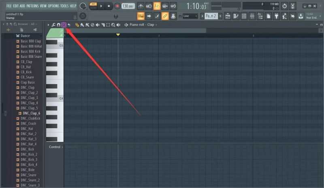The height and width of the screenshot is (188, 324).
Task: Open the Line snap dropdown
Action: (190, 16)
